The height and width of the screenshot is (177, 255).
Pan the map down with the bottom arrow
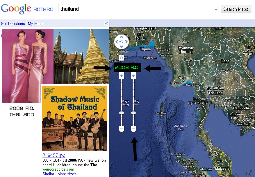(122, 46)
